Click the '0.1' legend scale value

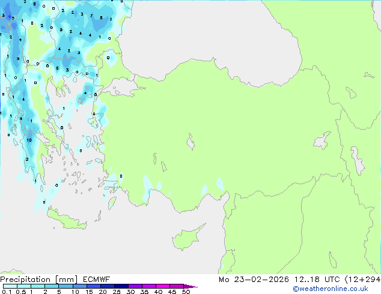[x=7, y=292]
